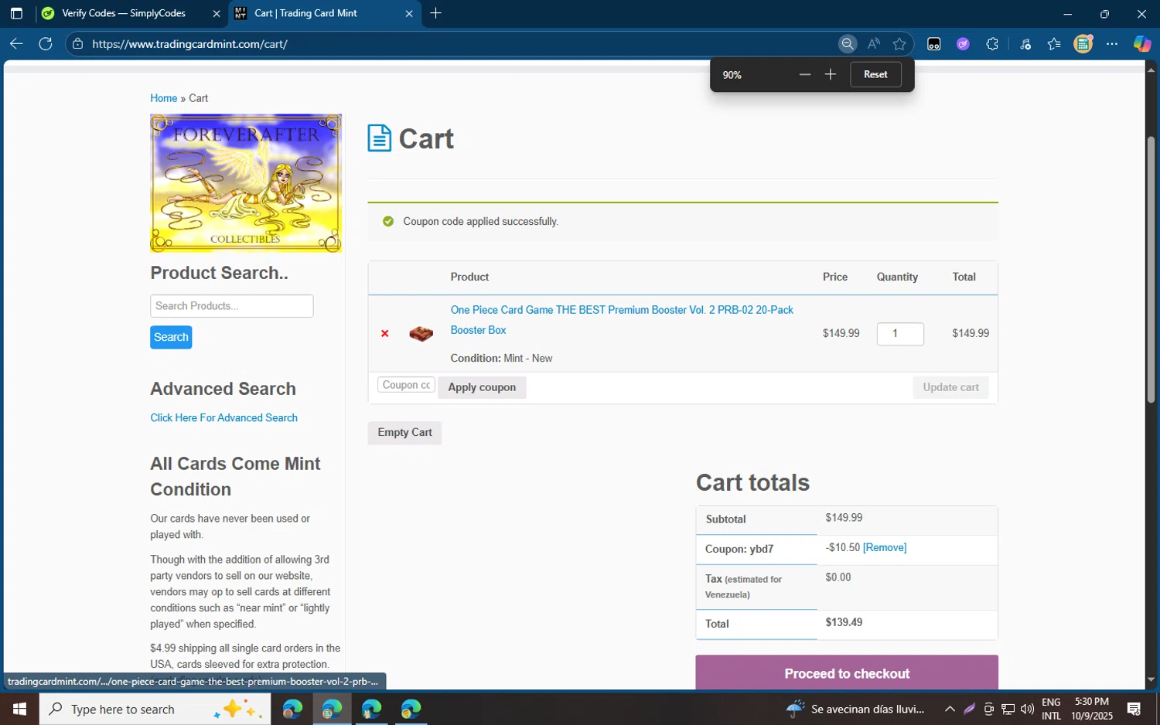Click the Apply coupon button
The width and height of the screenshot is (1160, 725).
(x=482, y=387)
